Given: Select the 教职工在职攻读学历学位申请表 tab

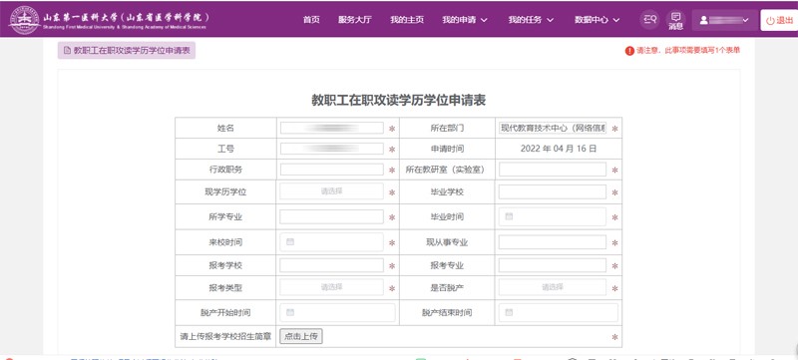Looking at the screenshot, I should 127,51.
